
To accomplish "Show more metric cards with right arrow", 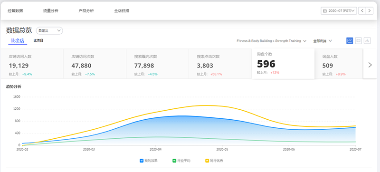I will [370, 65].
